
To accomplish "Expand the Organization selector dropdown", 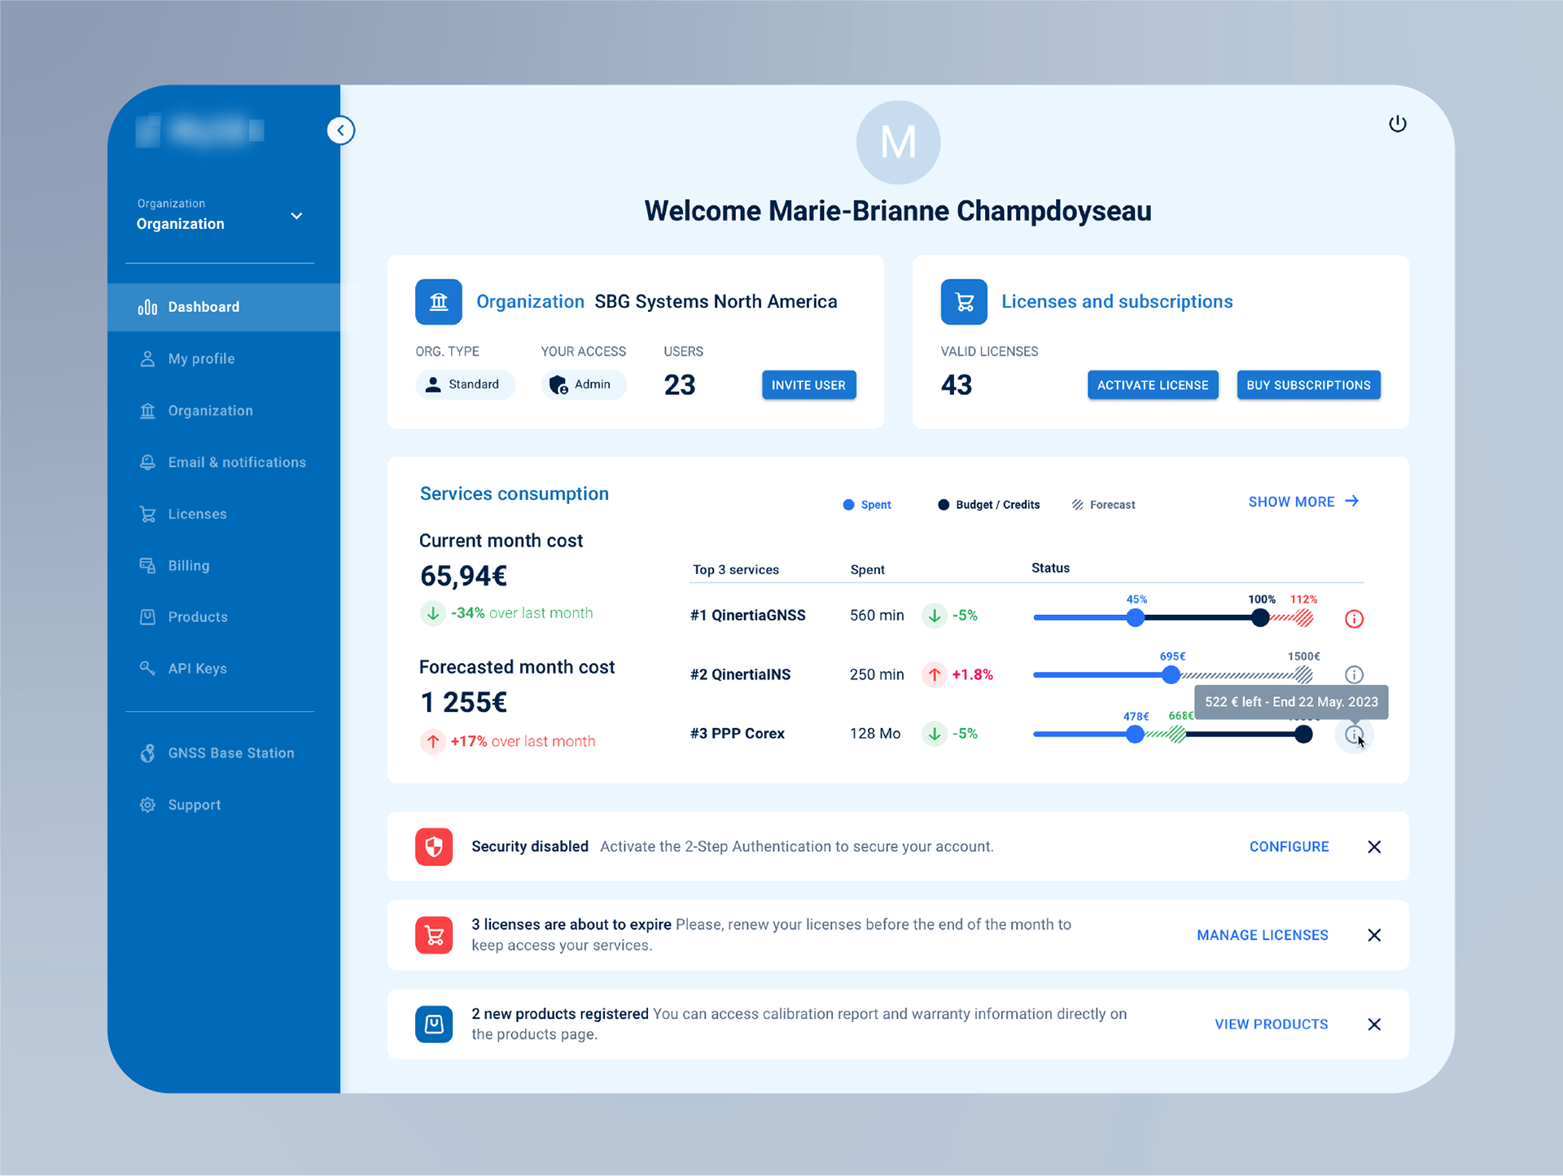I will click(x=296, y=216).
